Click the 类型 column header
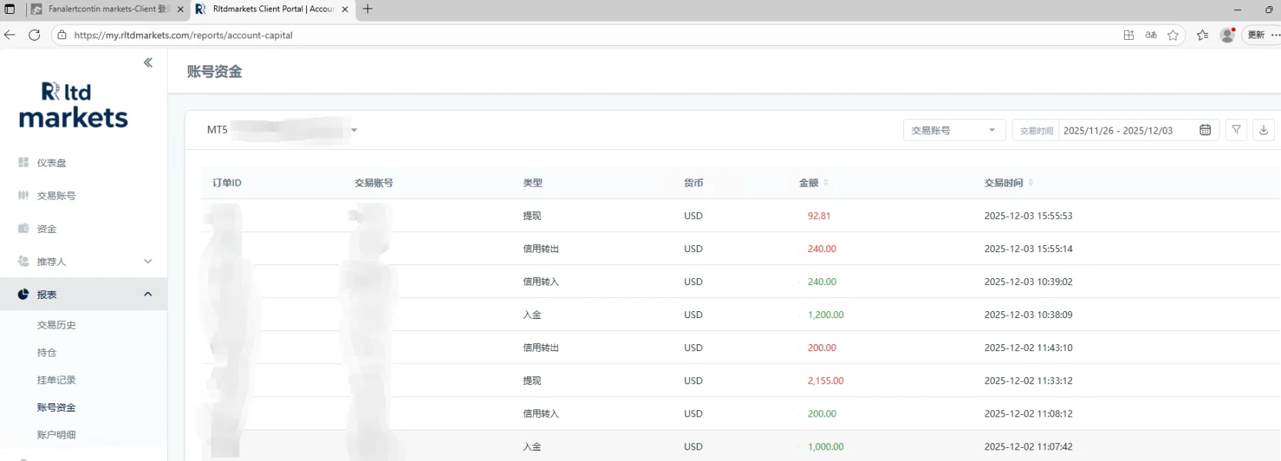This screenshot has height=461, width=1281. [532, 183]
